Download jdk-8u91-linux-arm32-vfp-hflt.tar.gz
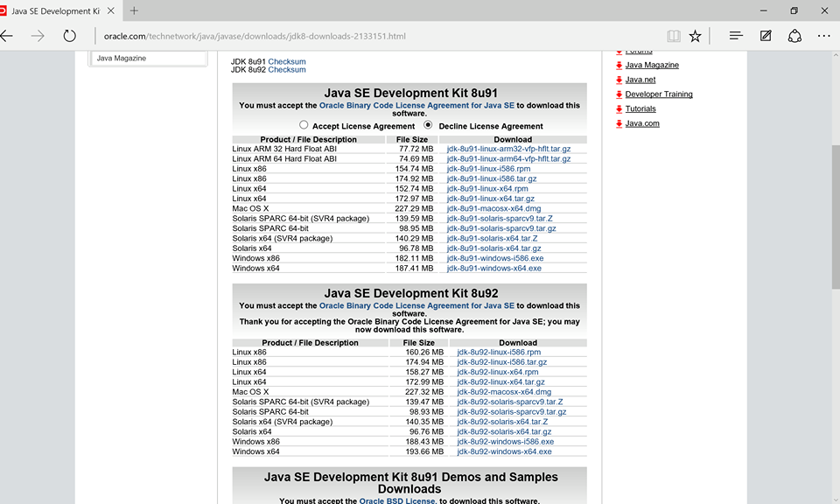Viewport: 840px width, 504px height. (x=508, y=149)
